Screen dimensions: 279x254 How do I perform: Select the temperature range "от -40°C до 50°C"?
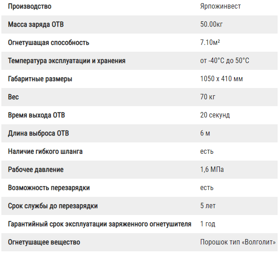[224, 61]
